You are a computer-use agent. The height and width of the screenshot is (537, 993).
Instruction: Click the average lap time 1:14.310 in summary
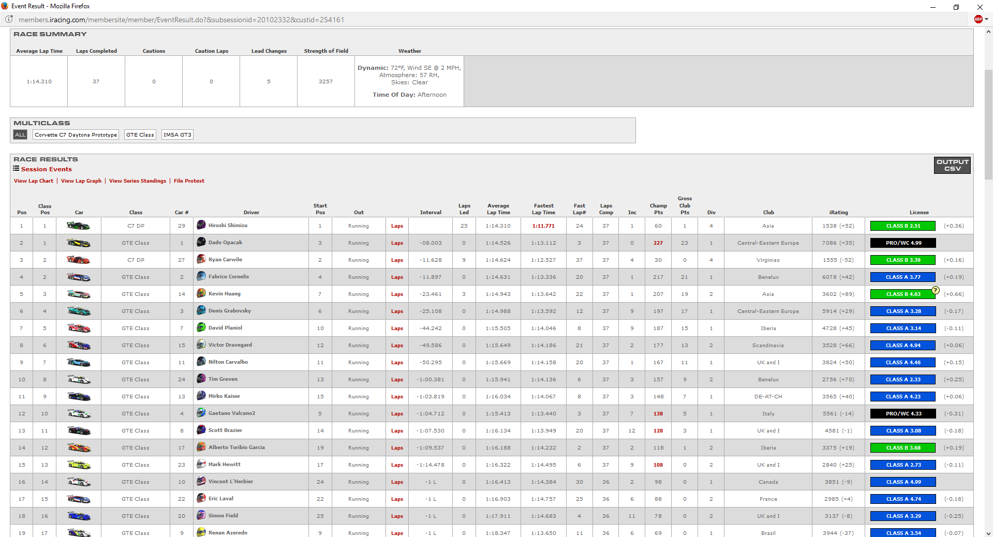[39, 82]
